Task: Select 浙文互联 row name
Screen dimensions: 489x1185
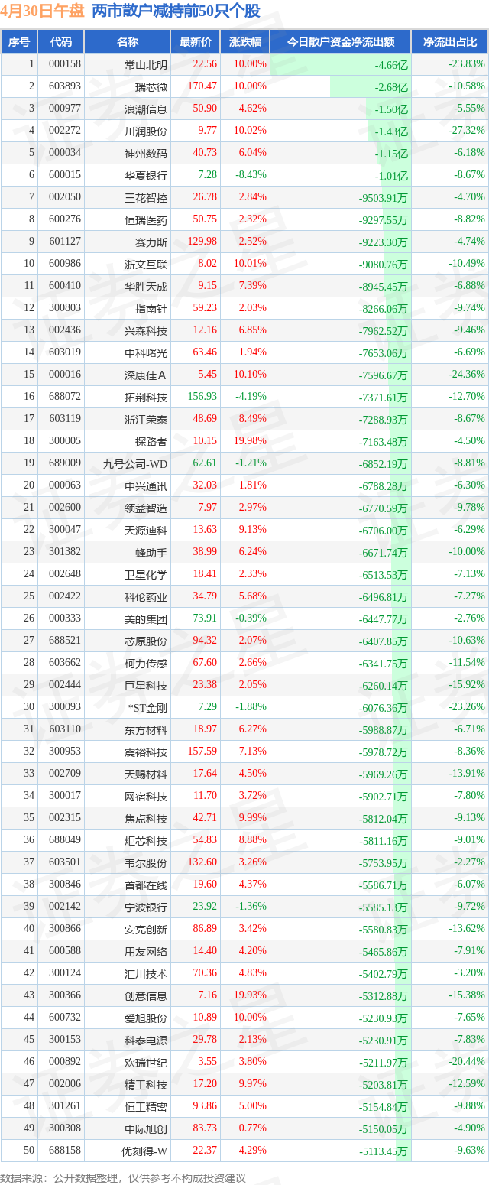Action: (146, 264)
